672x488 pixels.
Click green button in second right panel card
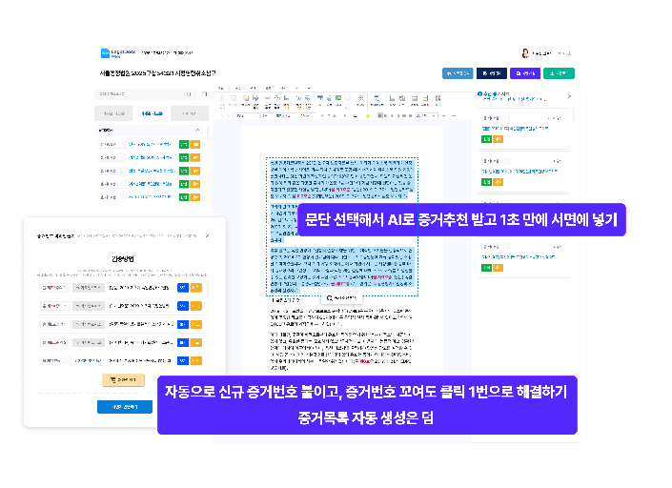point(486,182)
